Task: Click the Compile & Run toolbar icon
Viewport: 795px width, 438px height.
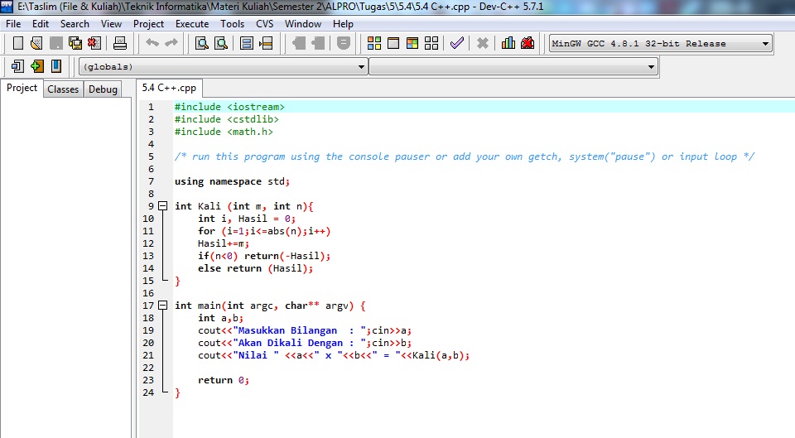Action: tap(412, 43)
